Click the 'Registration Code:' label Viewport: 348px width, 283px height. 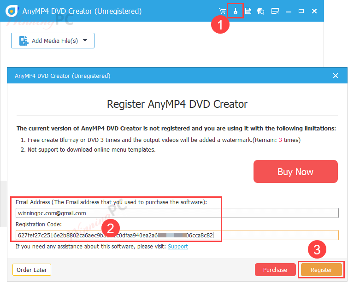point(39,224)
